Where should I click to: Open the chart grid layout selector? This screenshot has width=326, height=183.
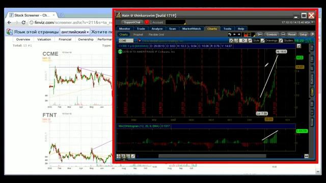249,35
